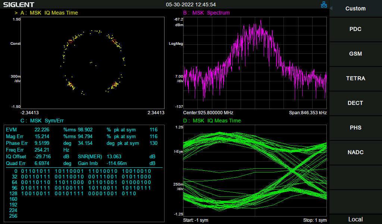Activate trace A MSK IQ Meas Time title
The image size is (382, 224).
[x=49, y=13]
